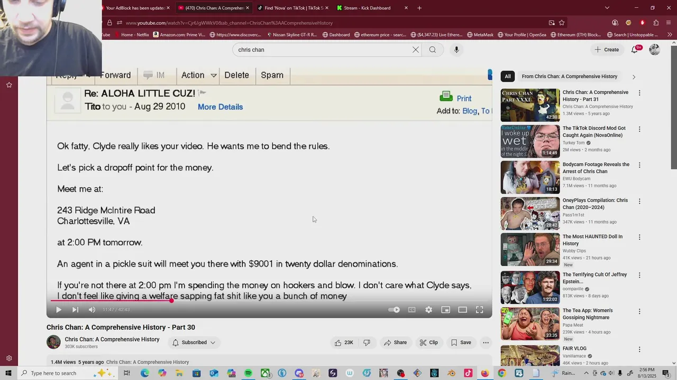This screenshot has width=677, height=380.
Task: Open Most HAUNTED Doll video title
Action: pyautogui.click(x=592, y=240)
